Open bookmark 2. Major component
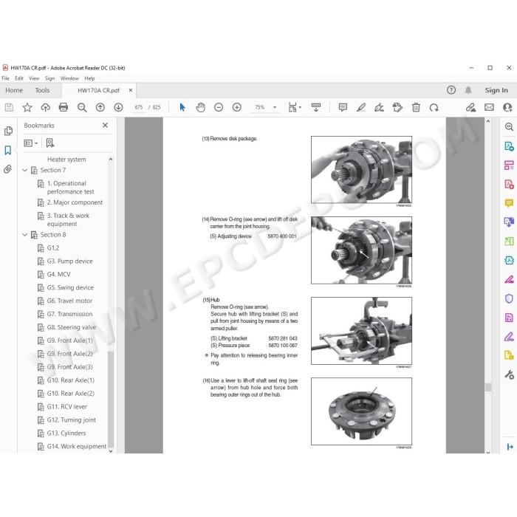 75,202
